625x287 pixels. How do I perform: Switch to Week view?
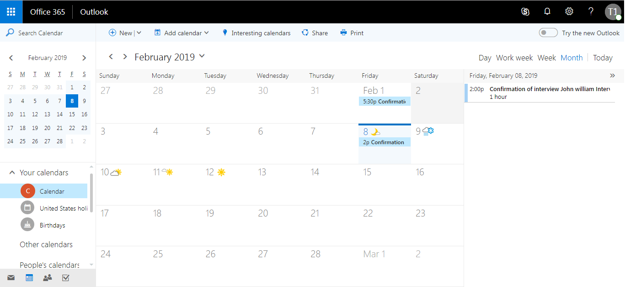(546, 58)
